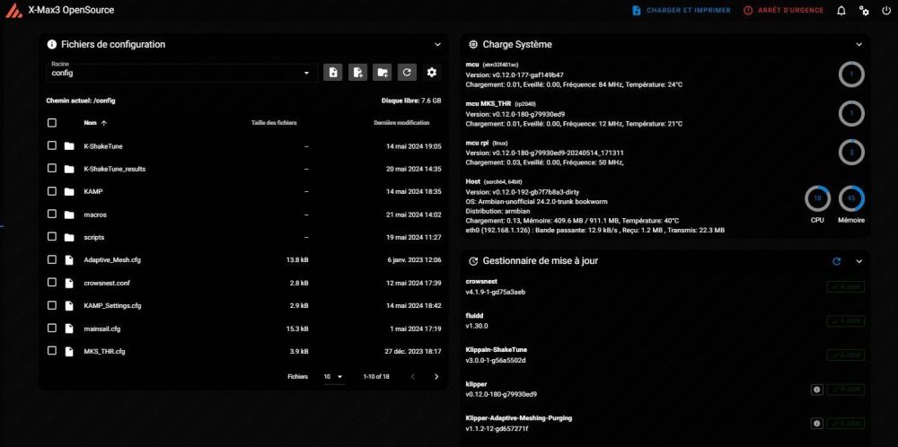The width and height of the screenshot is (898, 447).
Task: Click the MKS_THR.cfg file icon
Action: tap(69, 351)
